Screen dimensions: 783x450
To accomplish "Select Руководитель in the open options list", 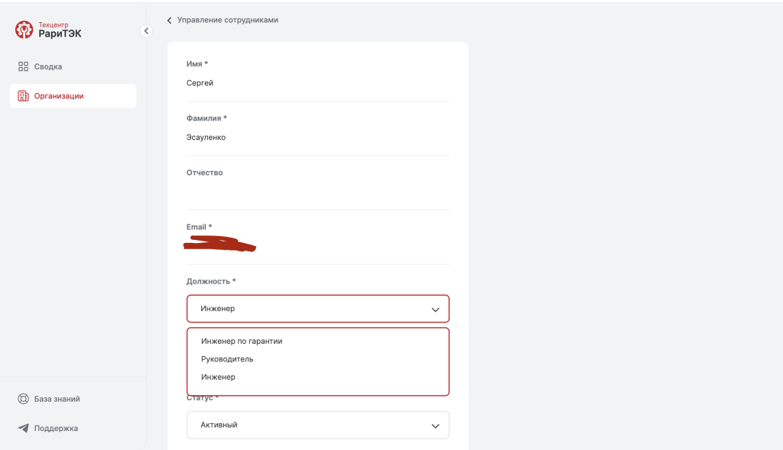I will (x=227, y=358).
